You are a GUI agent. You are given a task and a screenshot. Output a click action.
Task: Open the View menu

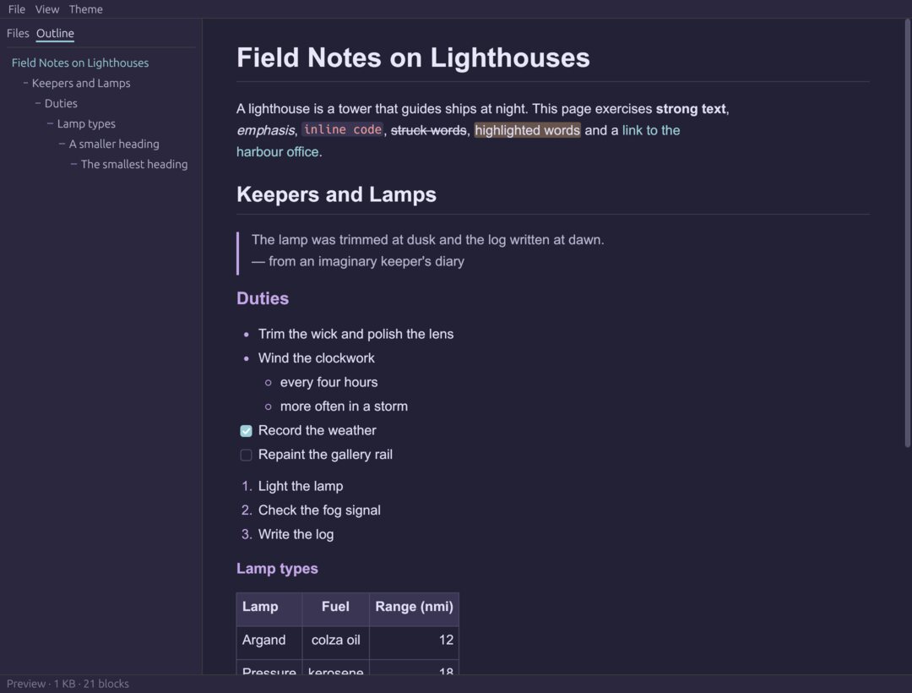(x=47, y=9)
